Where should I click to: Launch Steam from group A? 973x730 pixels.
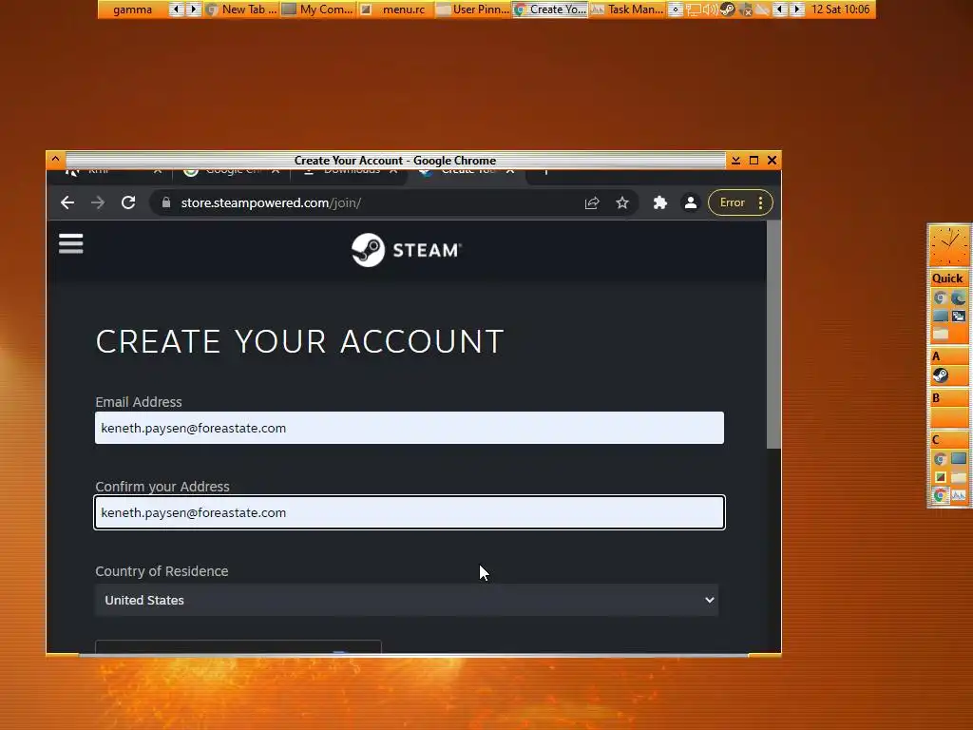pos(940,375)
